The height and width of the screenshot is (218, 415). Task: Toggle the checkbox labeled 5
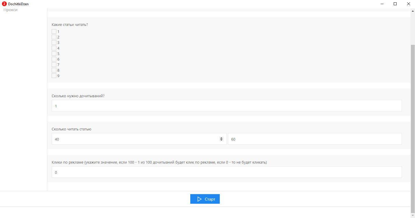(x=54, y=54)
